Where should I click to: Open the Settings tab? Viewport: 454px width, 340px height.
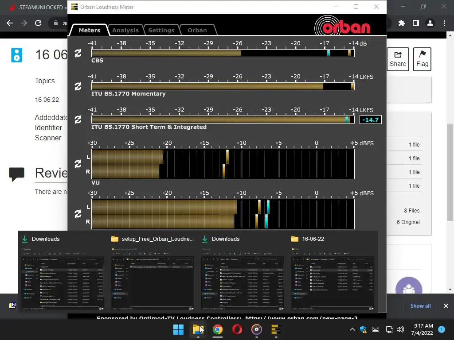(x=161, y=30)
